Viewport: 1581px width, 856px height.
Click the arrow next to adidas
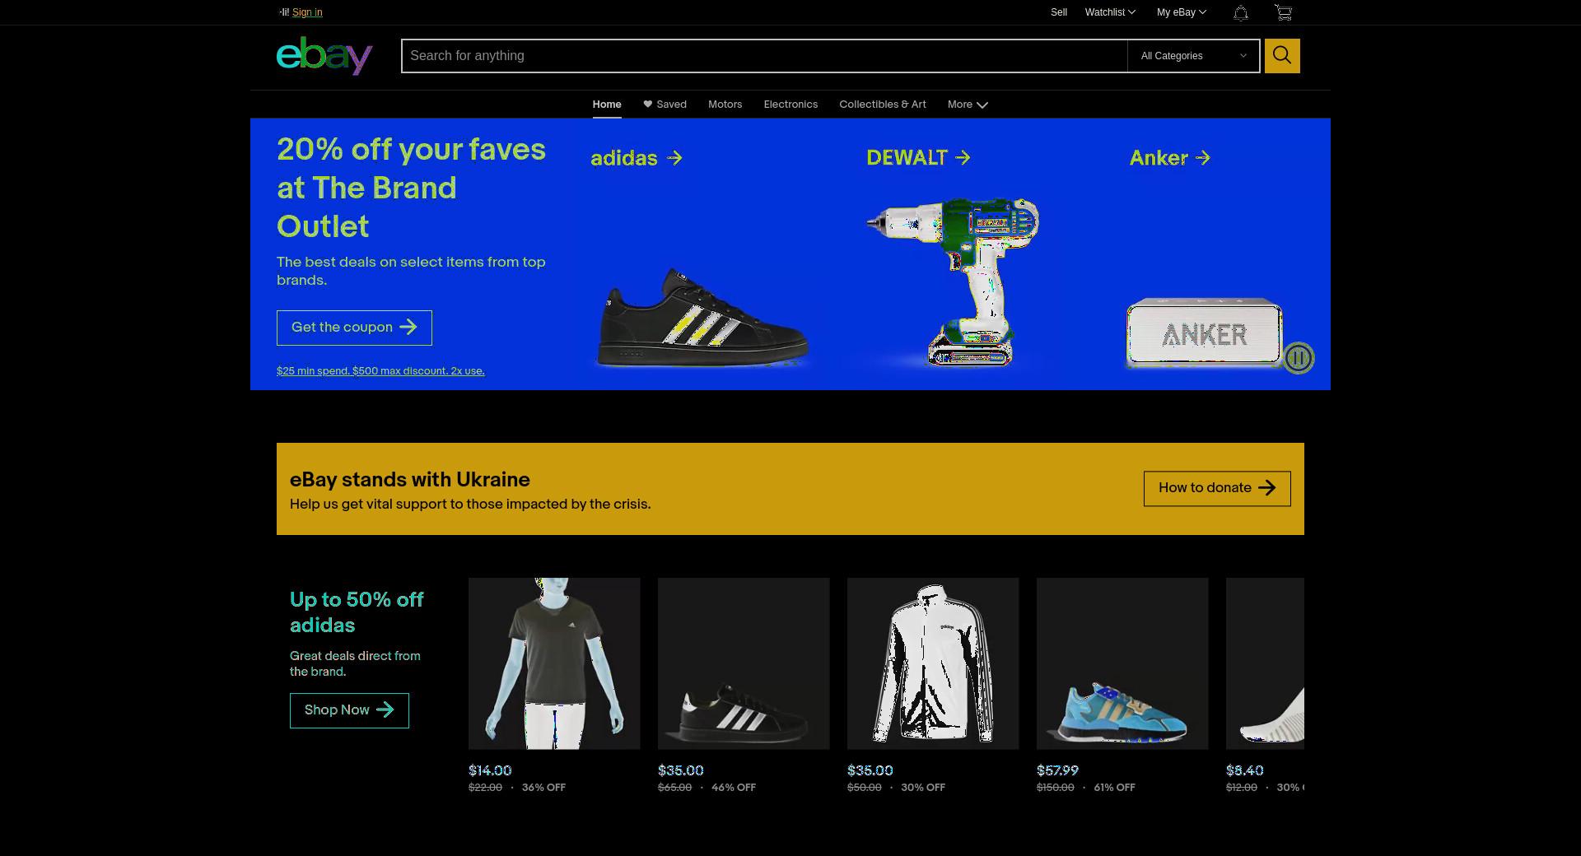click(674, 158)
